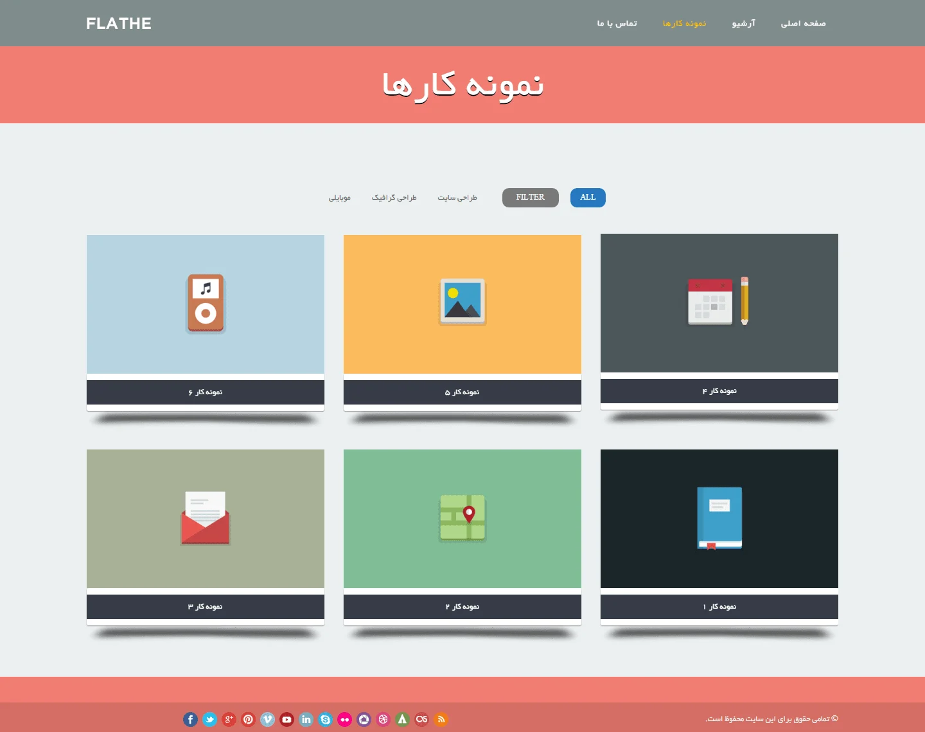Open the آرشیو navigation item
The width and height of the screenshot is (925, 732).
point(744,23)
